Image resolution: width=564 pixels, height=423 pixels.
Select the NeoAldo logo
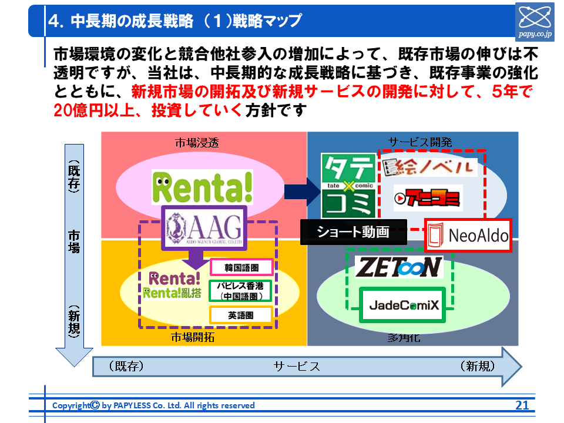coord(468,235)
